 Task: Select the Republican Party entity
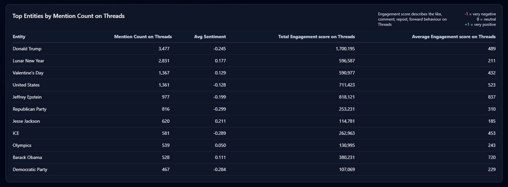coord(30,109)
